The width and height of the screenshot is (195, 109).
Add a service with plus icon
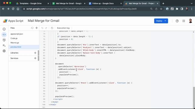[35, 58]
